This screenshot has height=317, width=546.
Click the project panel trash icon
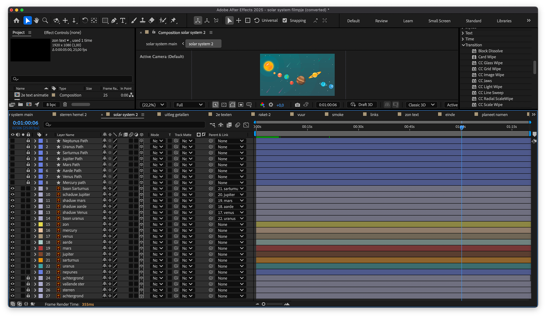(65, 105)
